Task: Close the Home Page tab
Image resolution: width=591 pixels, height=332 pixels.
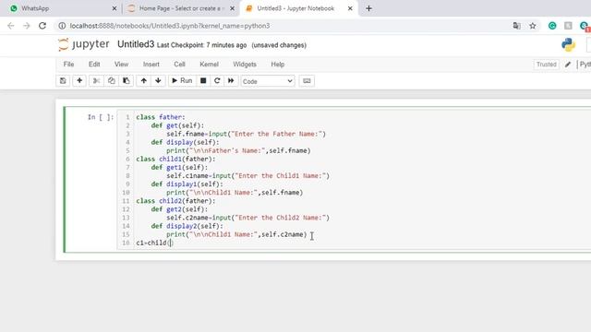Action: 232,8
